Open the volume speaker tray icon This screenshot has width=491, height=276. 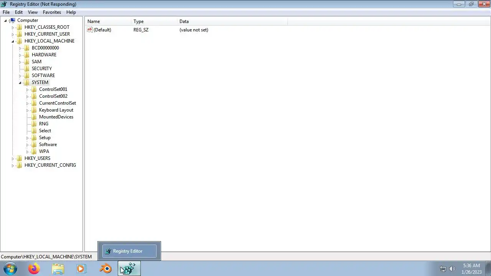[452, 269]
